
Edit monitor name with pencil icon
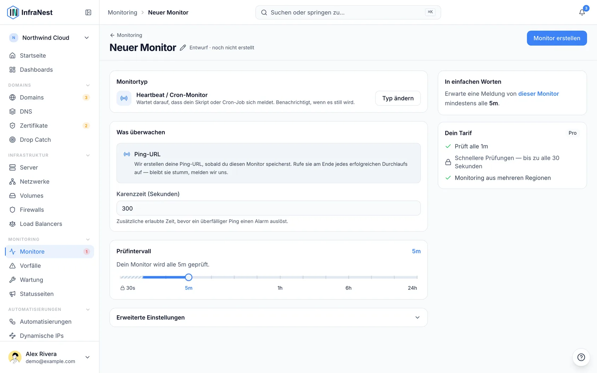click(183, 48)
